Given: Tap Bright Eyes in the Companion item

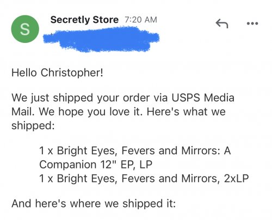Looking at the screenshot, I should tap(86, 151).
